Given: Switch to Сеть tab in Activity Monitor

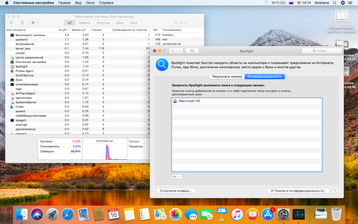Looking at the screenshot, I should 134,23.
